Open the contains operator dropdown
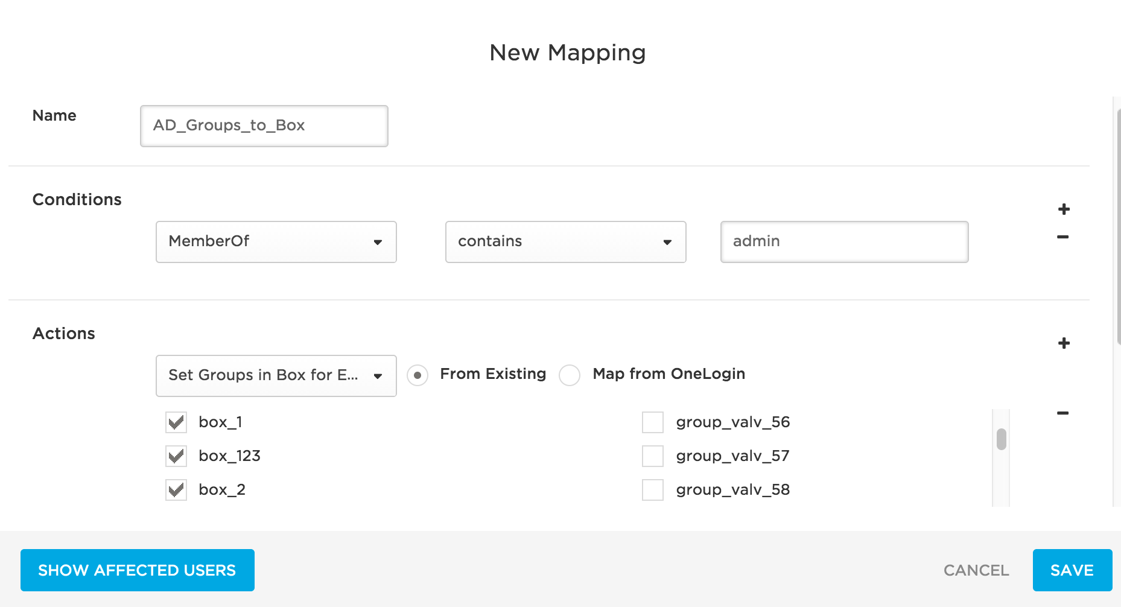1121x607 pixels. [566, 242]
